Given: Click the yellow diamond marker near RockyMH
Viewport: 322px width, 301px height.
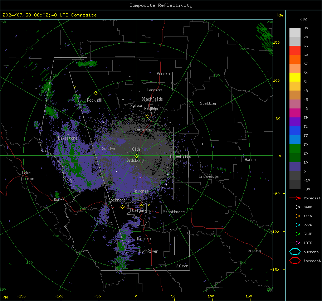Looking at the screenshot, I should (96, 93).
